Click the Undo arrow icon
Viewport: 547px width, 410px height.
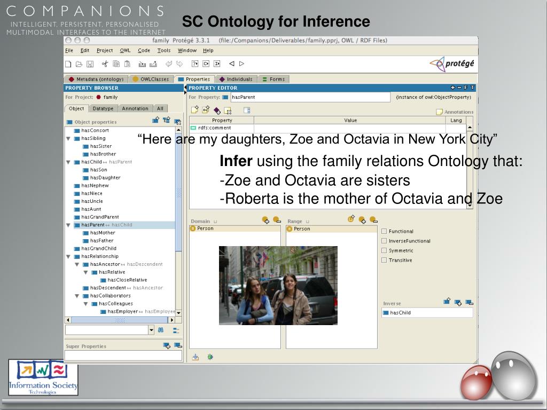pyautogui.click(x=168, y=64)
